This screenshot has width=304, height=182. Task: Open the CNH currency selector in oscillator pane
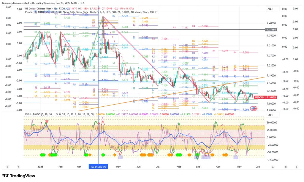270,115
